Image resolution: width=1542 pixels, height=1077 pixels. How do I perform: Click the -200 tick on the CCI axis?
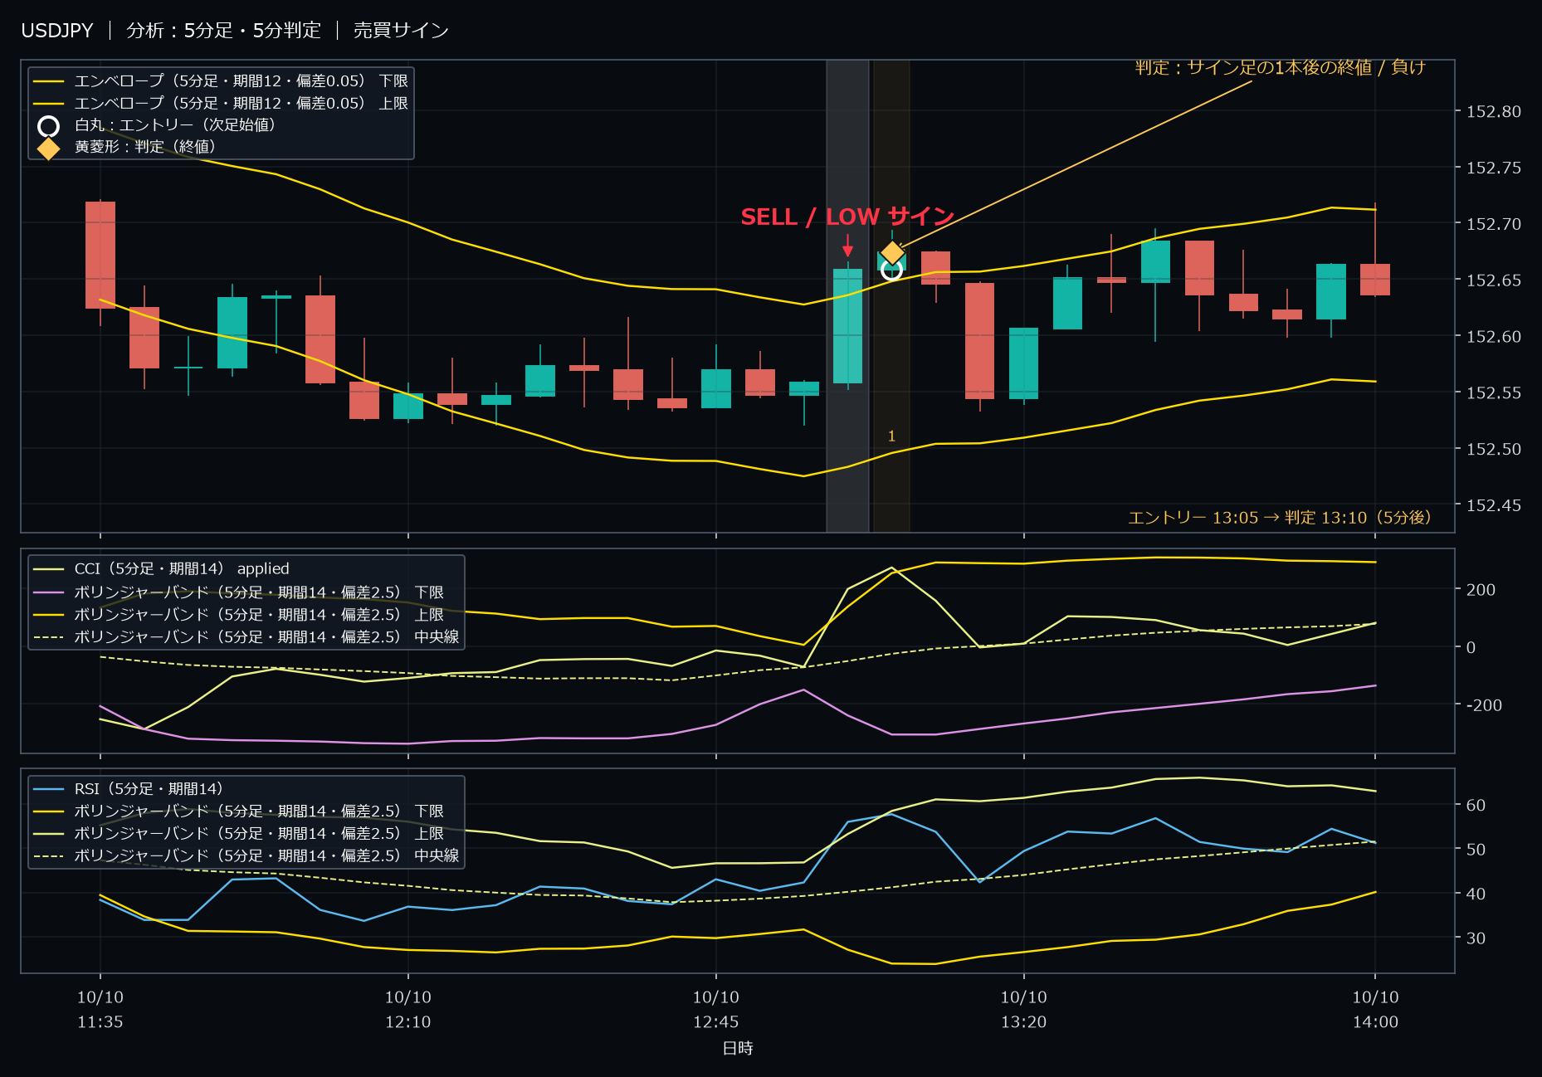1484,705
